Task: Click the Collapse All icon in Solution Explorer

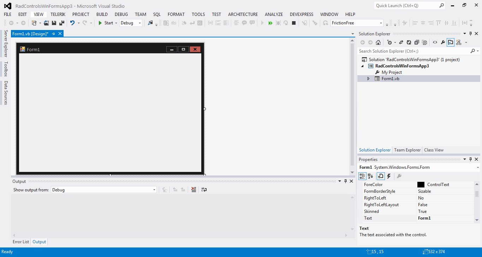Action: 417,42
